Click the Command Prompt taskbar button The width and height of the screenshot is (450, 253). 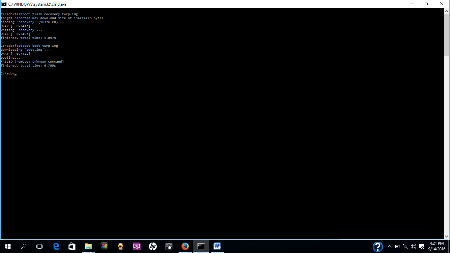coord(201,246)
